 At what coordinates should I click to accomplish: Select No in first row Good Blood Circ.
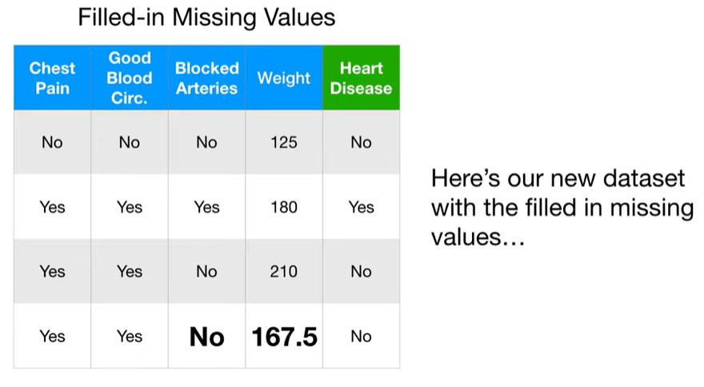(x=130, y=142)
